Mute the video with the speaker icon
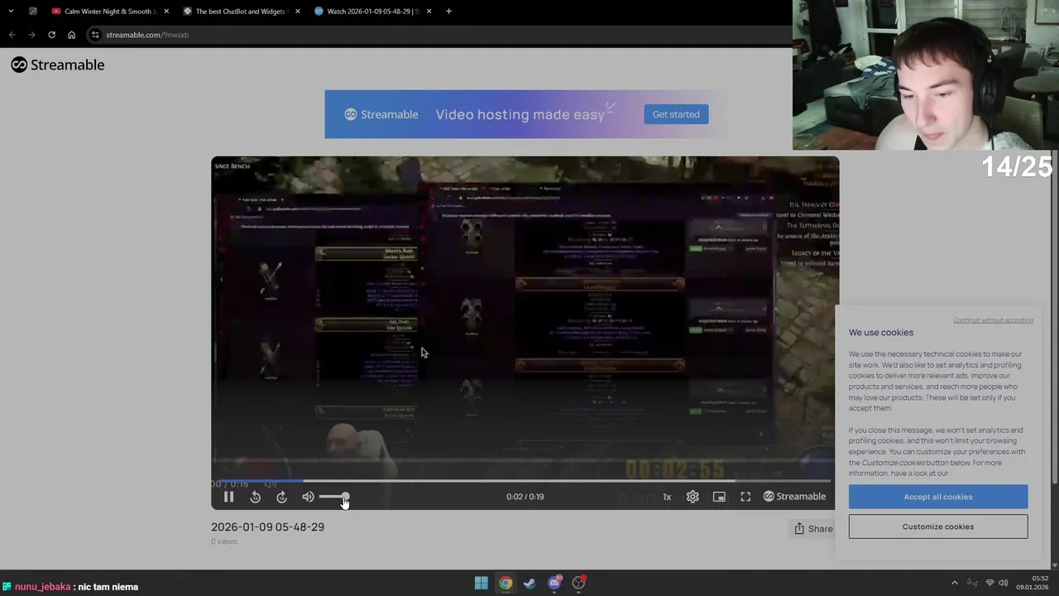The image size is (1059, 596). coord(308,497)
